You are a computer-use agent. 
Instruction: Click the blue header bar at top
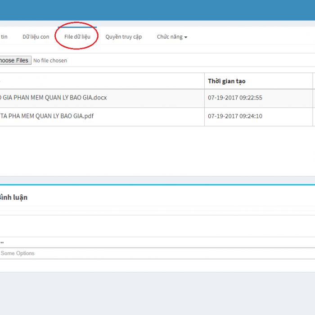[157, 10]
